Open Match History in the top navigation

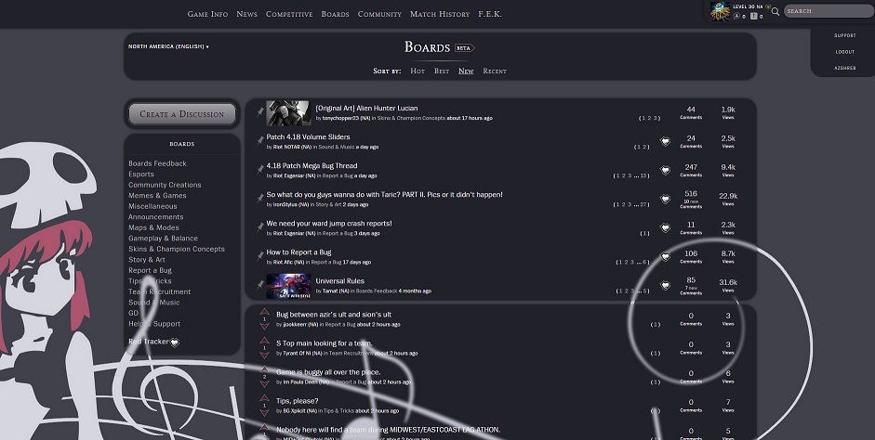click(x=440, y=14)
